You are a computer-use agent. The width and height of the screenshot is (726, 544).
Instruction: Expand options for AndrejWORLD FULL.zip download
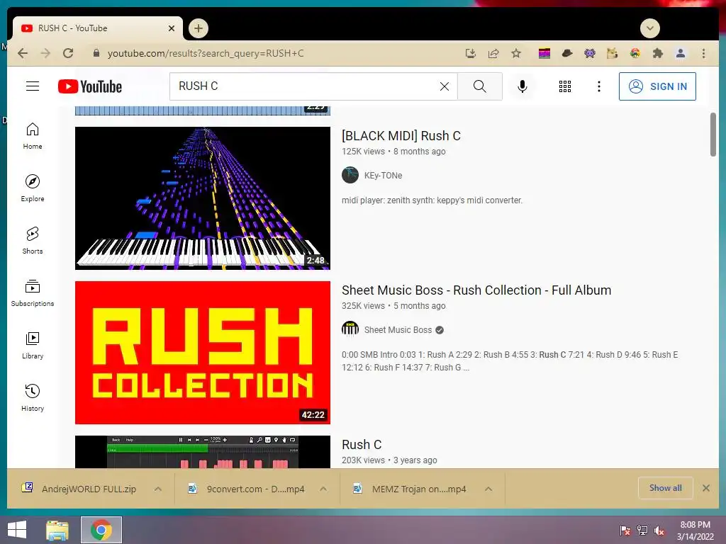[158, 489]
